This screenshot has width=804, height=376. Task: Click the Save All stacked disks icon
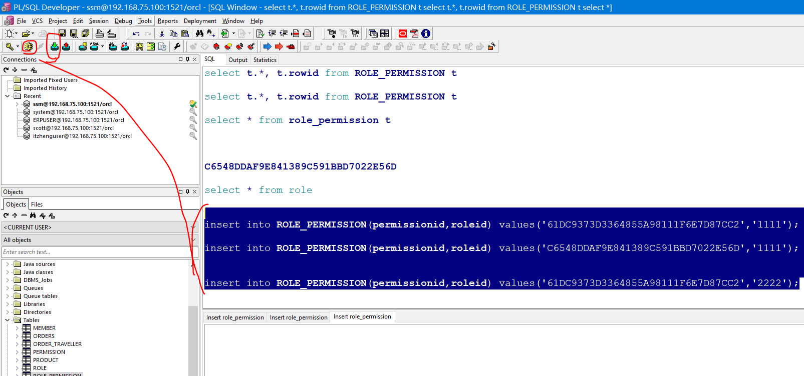tap(85, 33)
